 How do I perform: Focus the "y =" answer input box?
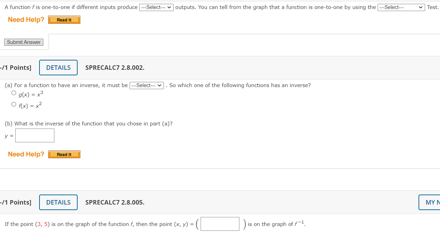click(35, 135)
